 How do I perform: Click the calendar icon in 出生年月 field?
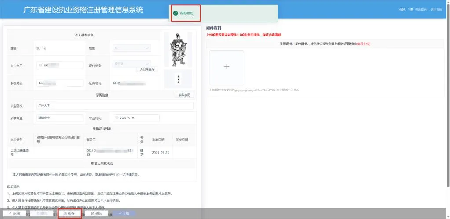[x=41, y=65]
